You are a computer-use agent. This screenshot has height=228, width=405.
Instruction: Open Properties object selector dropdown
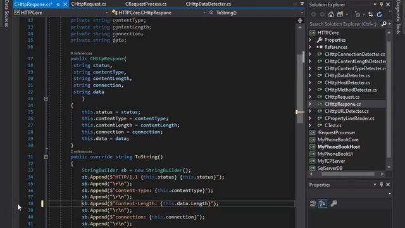[x=390, y=194]
